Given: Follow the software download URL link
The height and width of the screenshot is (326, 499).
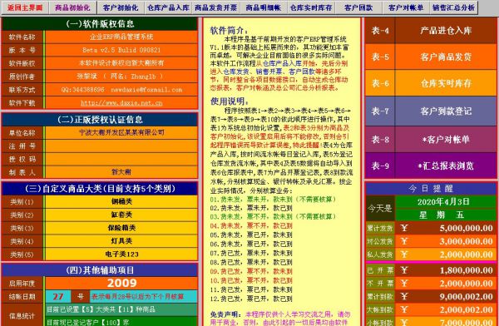Looking at the screenshot, I should 121,103.
